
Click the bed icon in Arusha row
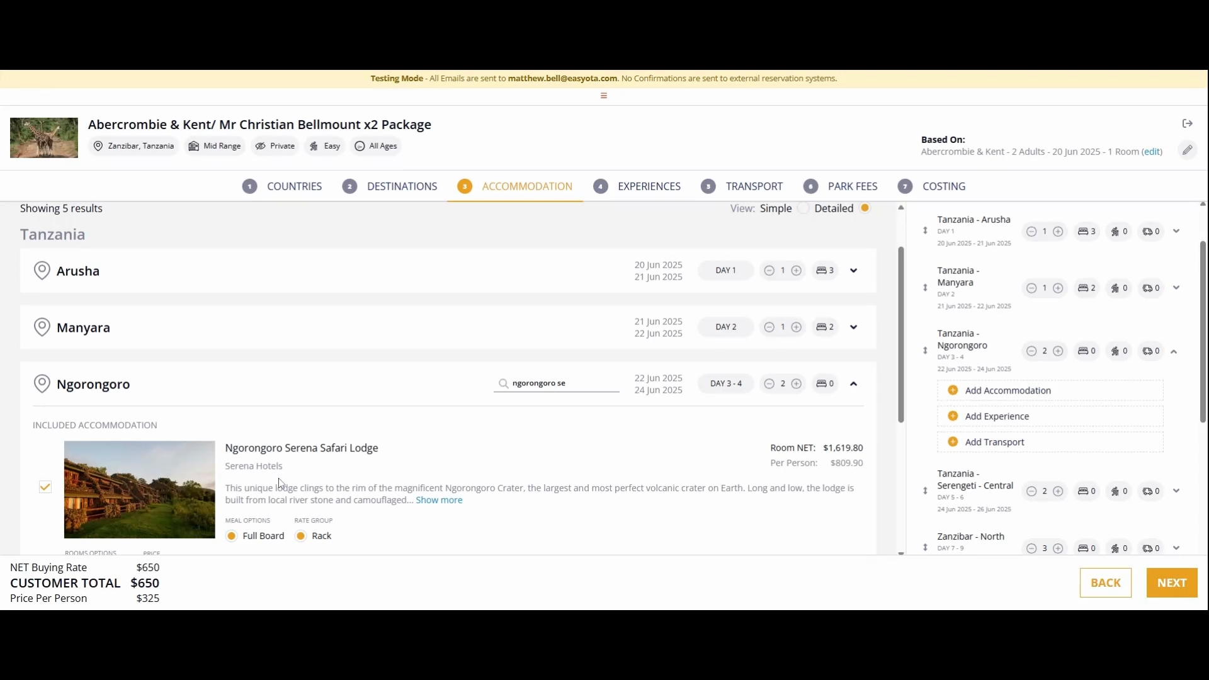tap(821, 271)
